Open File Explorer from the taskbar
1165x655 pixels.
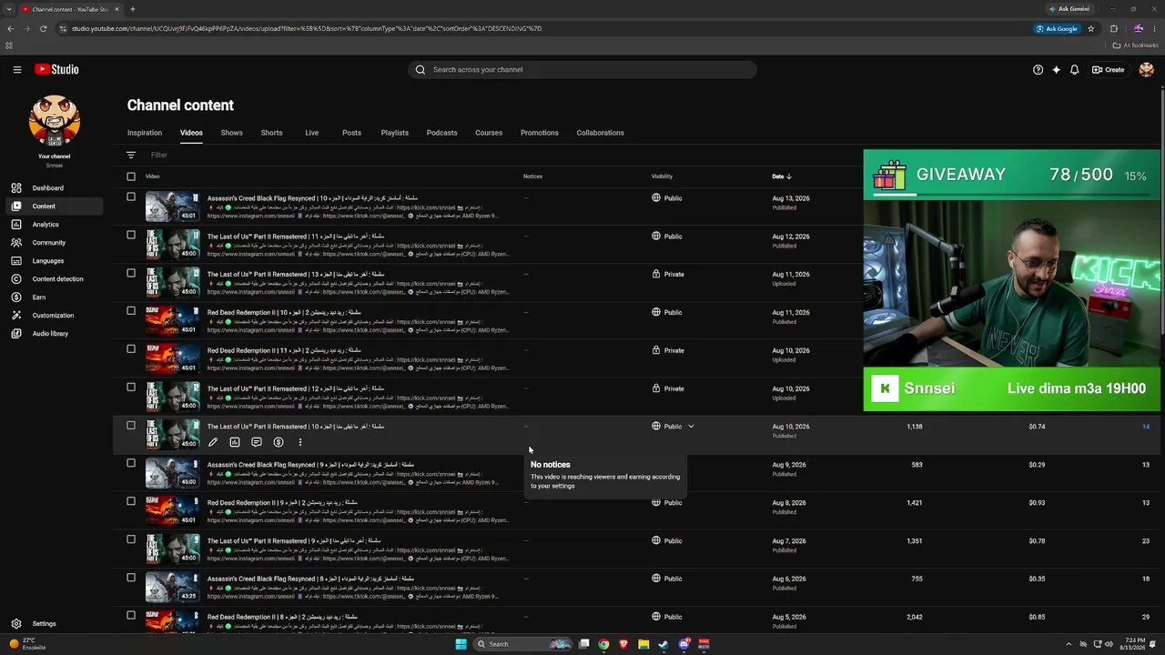point(643,644)
